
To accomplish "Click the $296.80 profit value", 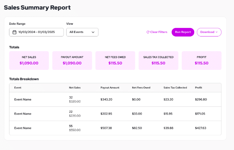I will (201, 99).
